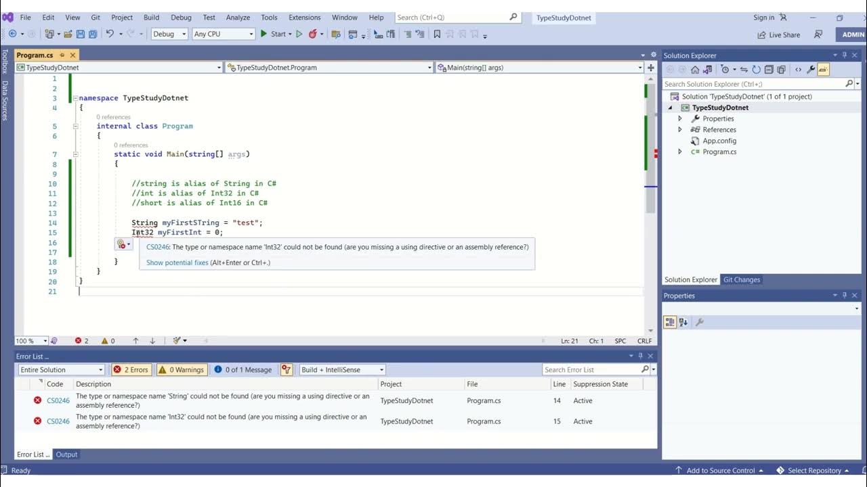The height and width of the screenshot is (487, 867).
Task: Toggle the 0 Warnings filter
Action: tap(182, 370)
